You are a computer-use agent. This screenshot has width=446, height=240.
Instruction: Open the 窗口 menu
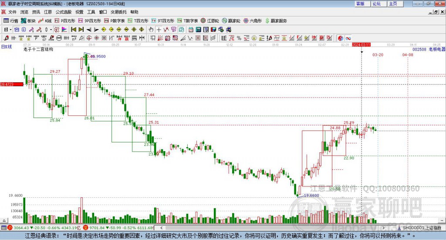tap(103, 12)
